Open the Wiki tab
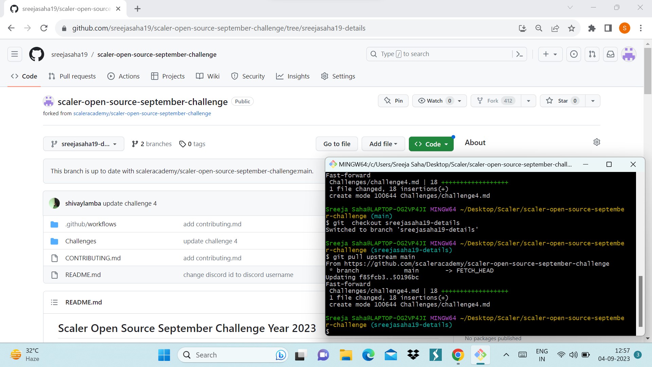652x367 pixels. pyautogui.click(x=207, y=76)
